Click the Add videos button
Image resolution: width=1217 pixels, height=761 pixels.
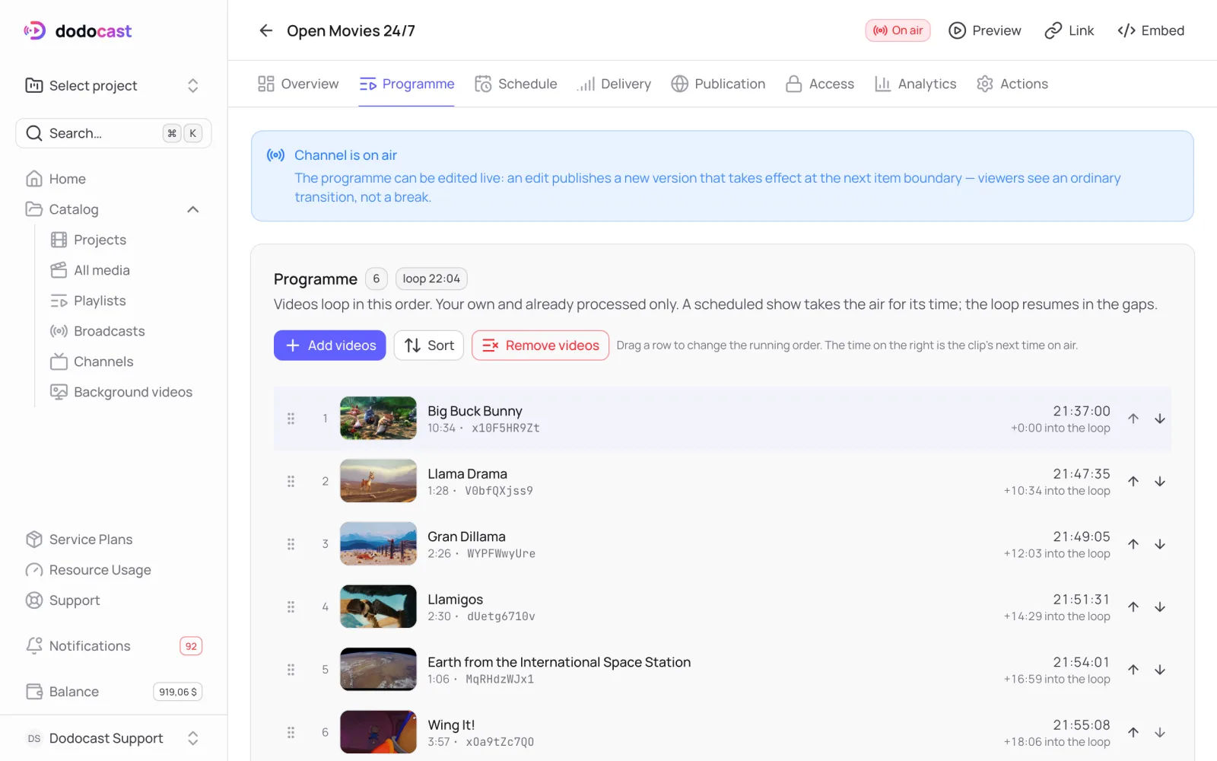point(329,345)
